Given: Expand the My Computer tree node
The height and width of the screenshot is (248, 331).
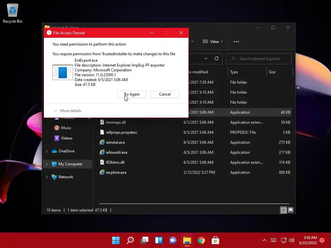Looking at the screenshot, I should coord(47,164).
